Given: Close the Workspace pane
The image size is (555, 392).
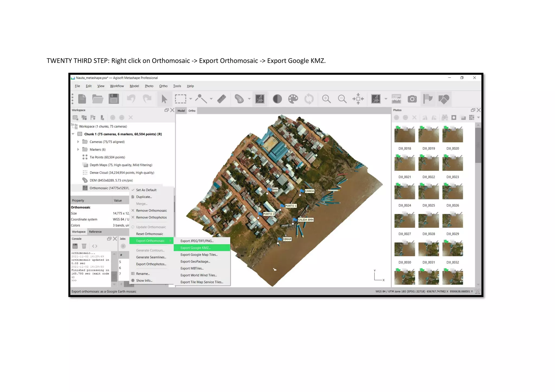Looking at the screenshot, I should (172, 110).
